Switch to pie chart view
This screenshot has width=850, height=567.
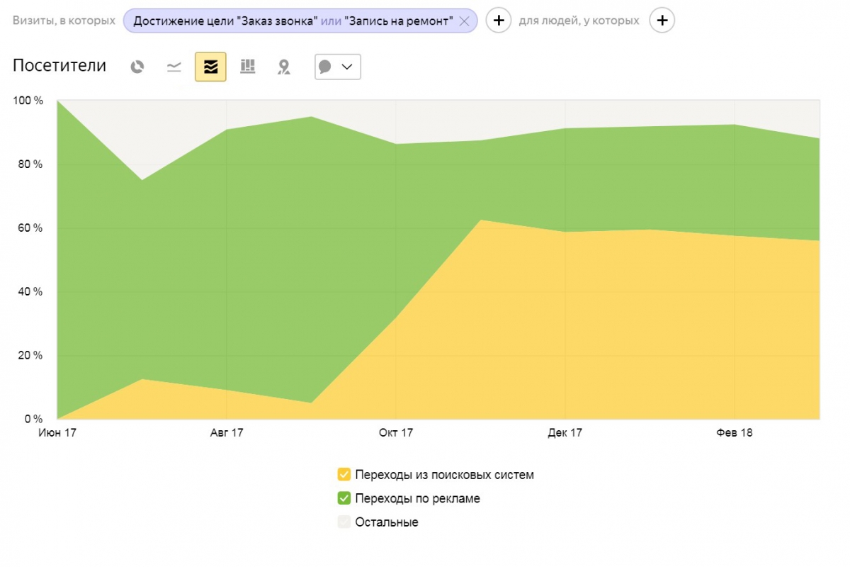pos(137,67)
